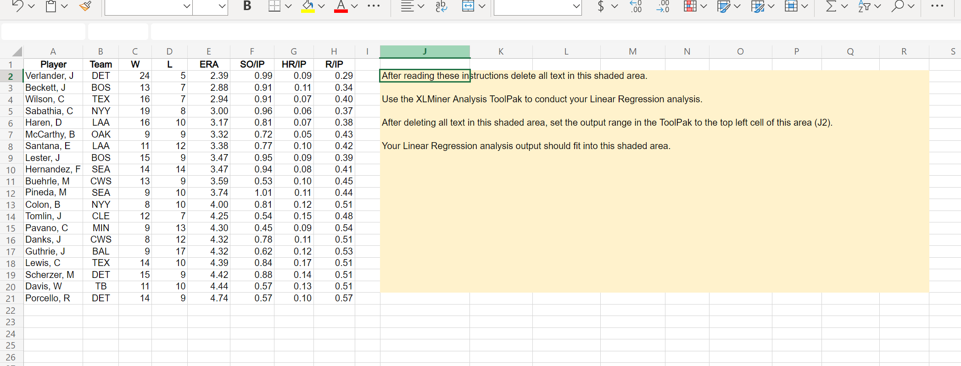Activate the Format Painter brush
This screenshot has width=961, height=366.
(85, 6)
